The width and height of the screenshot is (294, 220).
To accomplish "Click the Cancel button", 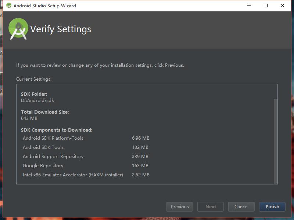I will (241, 207).
